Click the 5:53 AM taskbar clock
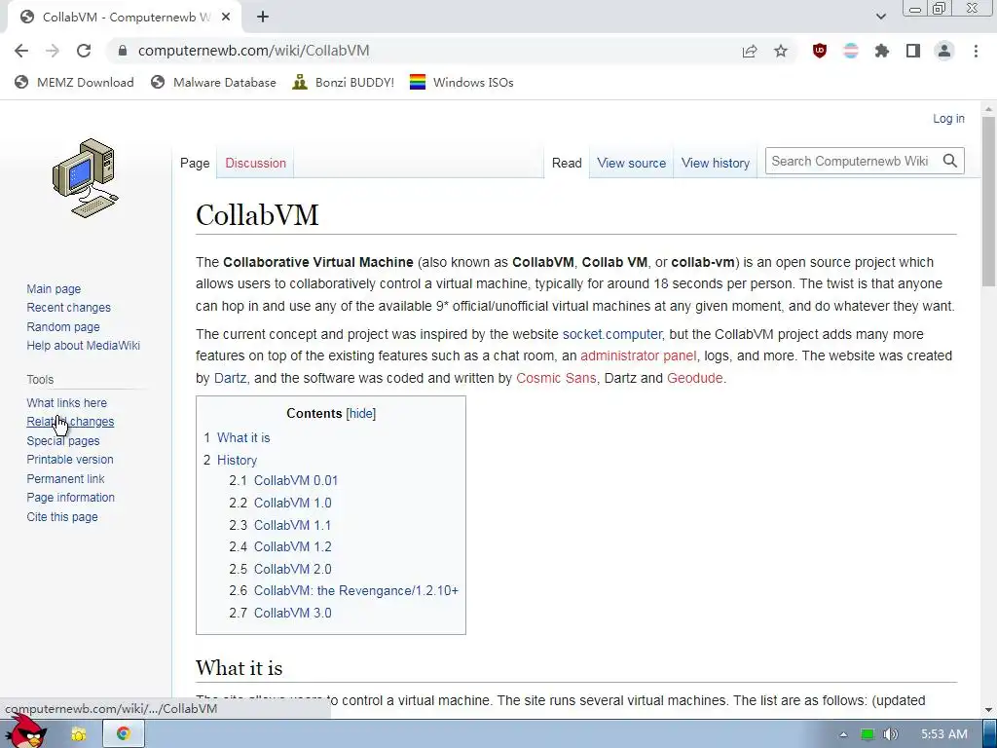The width and height of the screenshot is (997, 748). pos(944,734)
